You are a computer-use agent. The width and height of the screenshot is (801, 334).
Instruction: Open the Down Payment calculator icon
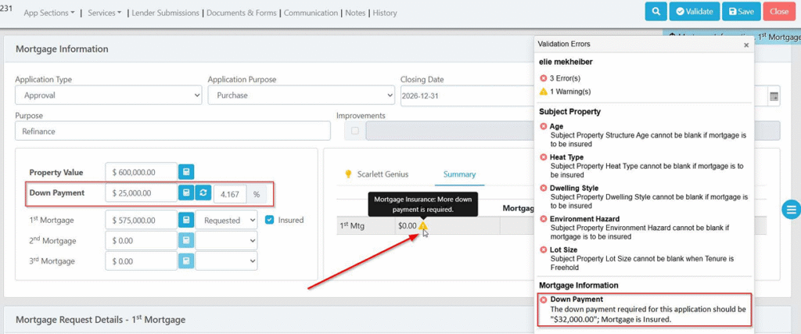pos(186,193)
